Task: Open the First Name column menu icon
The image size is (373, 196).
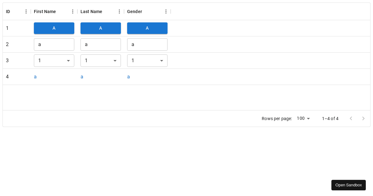Action: [73, 12]
